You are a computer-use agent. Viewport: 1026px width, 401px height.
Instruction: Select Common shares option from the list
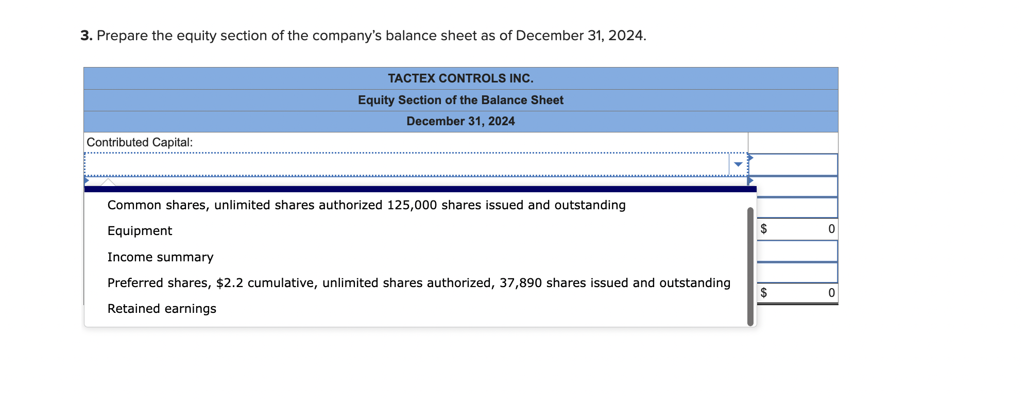point(366,205)
